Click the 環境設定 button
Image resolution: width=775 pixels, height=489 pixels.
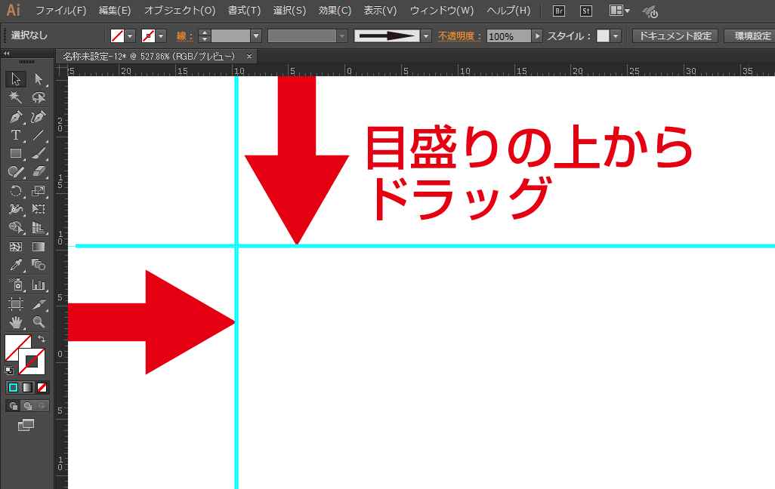(x=751, y=36)
